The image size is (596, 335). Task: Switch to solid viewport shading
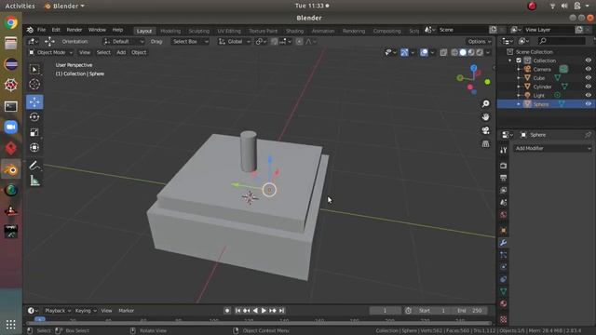tap(463, 52)
